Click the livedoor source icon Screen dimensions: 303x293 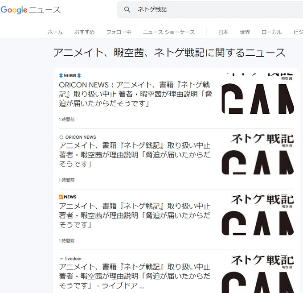click(x=61, y=259)
